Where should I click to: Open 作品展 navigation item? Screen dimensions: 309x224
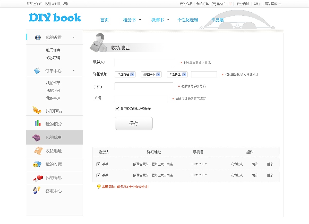pos(217,20)
